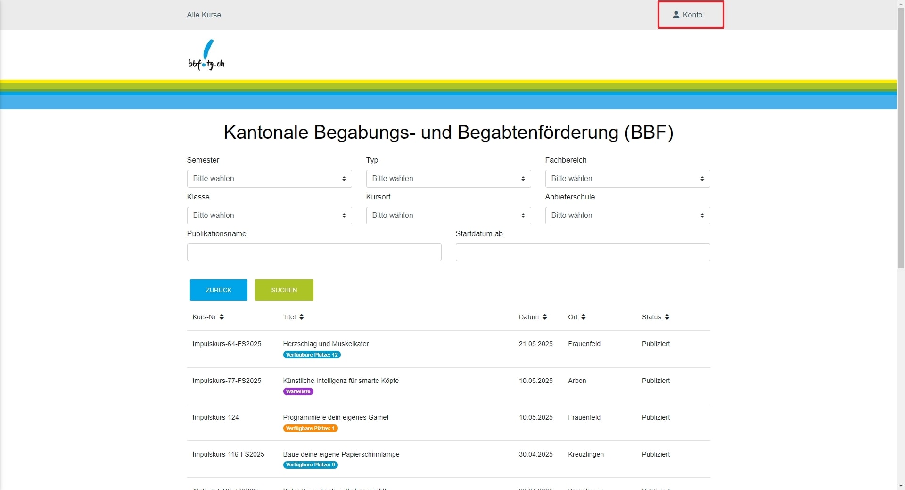Image resolution: width=905 pixels, height=490 pixels.
Task: Click the Verfügbare Plätze: 1 badge
Action: click(x=310, y=428)
